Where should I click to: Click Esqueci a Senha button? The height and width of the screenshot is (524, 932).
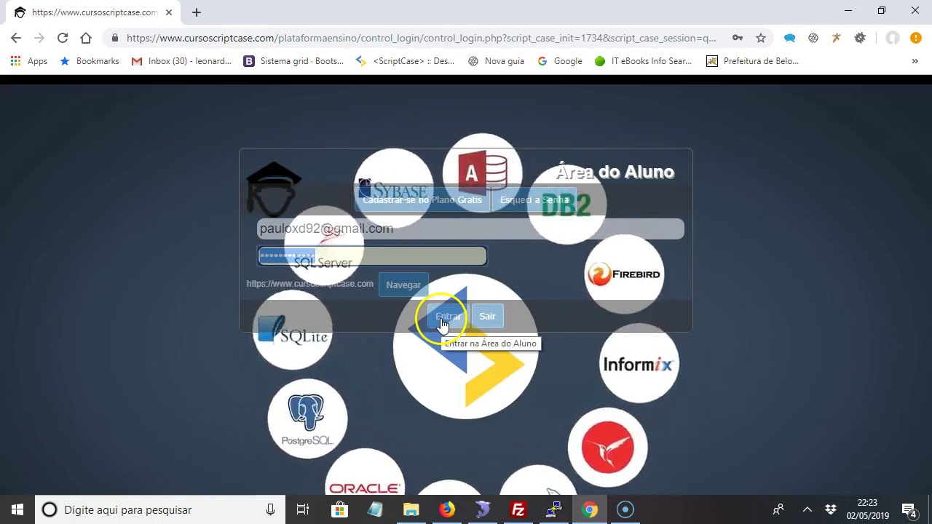pos(534,199)
